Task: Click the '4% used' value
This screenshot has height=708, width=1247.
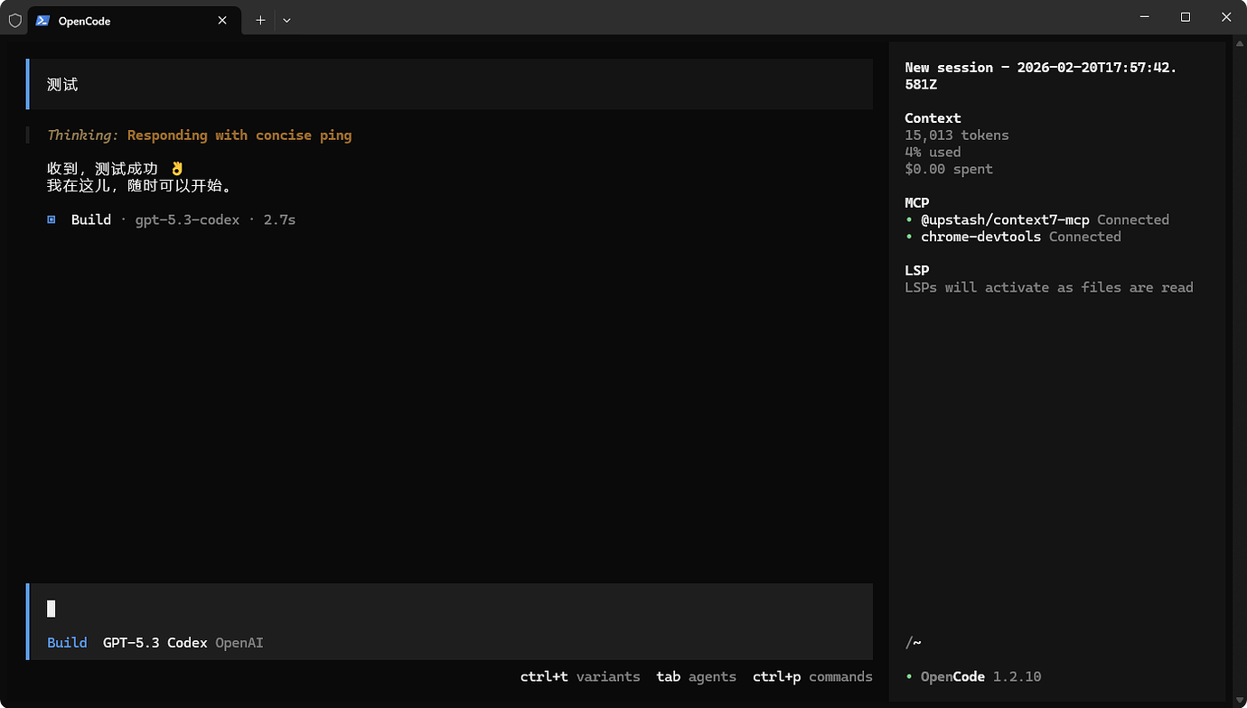Action: [x=933, y=153]
